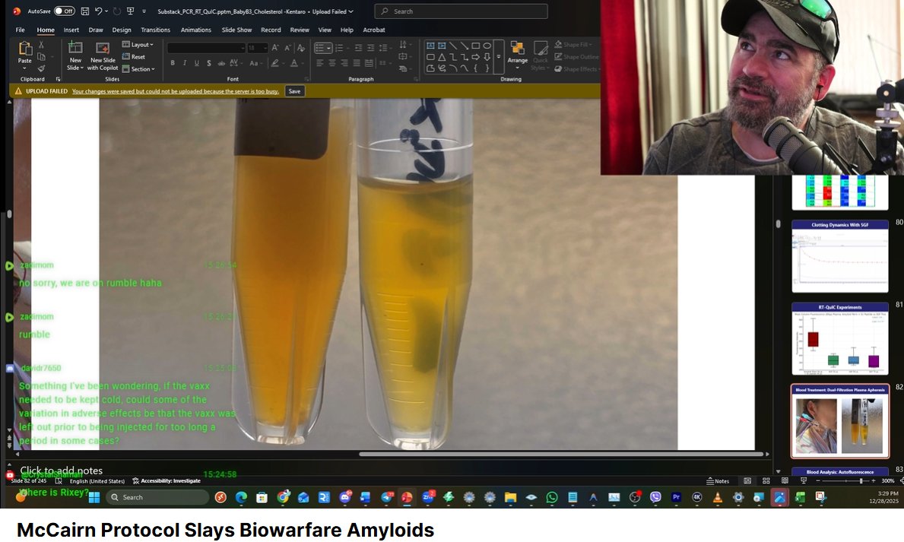Click the horizontal scrollbar under the slide
Image resolution: width=904 pixels, height=542 pixels.
coord(562,455)
